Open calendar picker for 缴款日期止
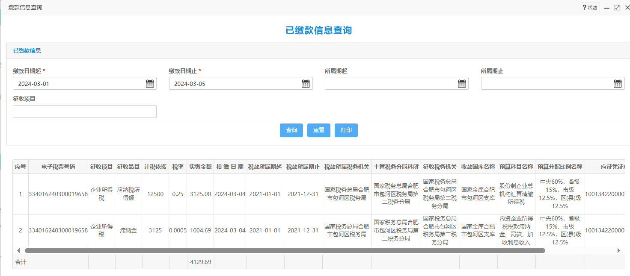630x276 pixels. [306, 84]
